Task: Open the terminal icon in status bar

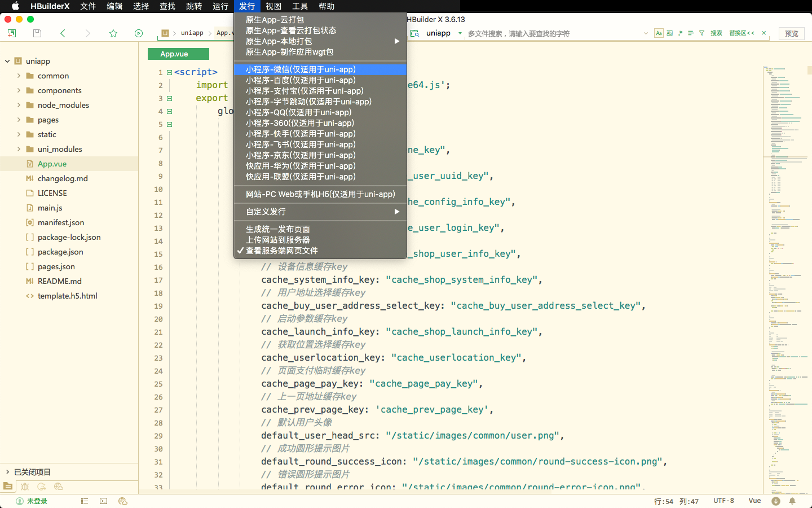Action: pyautogui.click(x=103, y=501)
